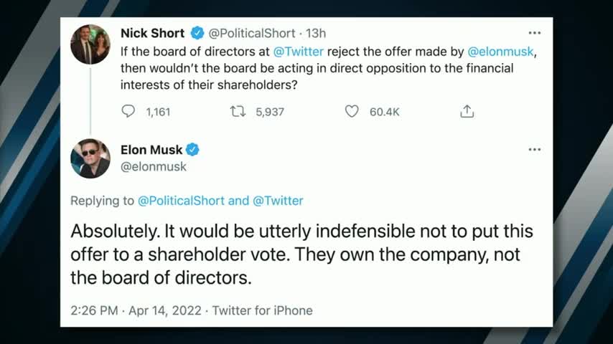
Task: Click the Nick Short display name
Action: tap(152, 33)
